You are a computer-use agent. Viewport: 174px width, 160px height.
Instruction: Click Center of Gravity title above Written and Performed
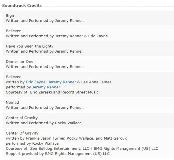point(22,118)
